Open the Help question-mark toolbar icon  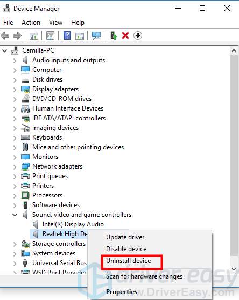pos(67,35)
